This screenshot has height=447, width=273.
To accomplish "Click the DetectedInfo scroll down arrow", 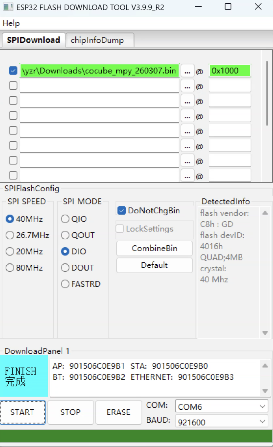I will [x=265, y=333].
